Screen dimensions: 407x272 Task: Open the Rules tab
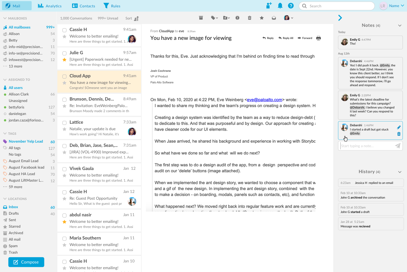click(x=112, y=6)
